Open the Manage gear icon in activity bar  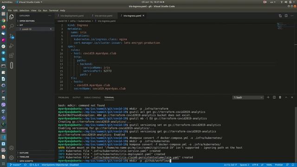11,157
